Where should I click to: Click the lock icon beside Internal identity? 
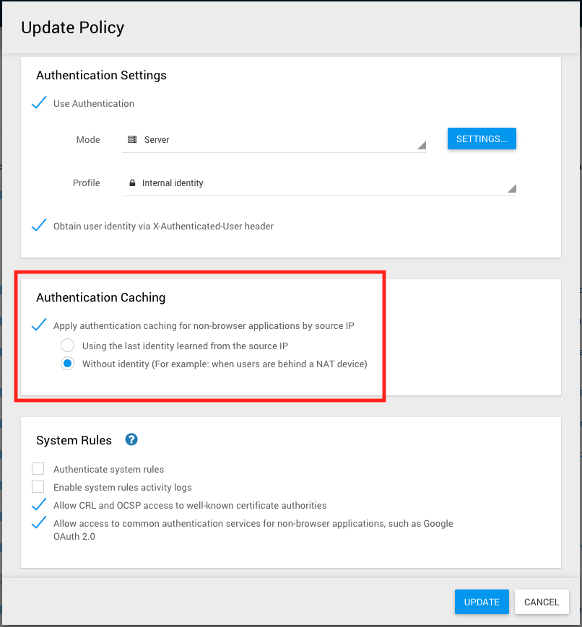tap(132, 183)
